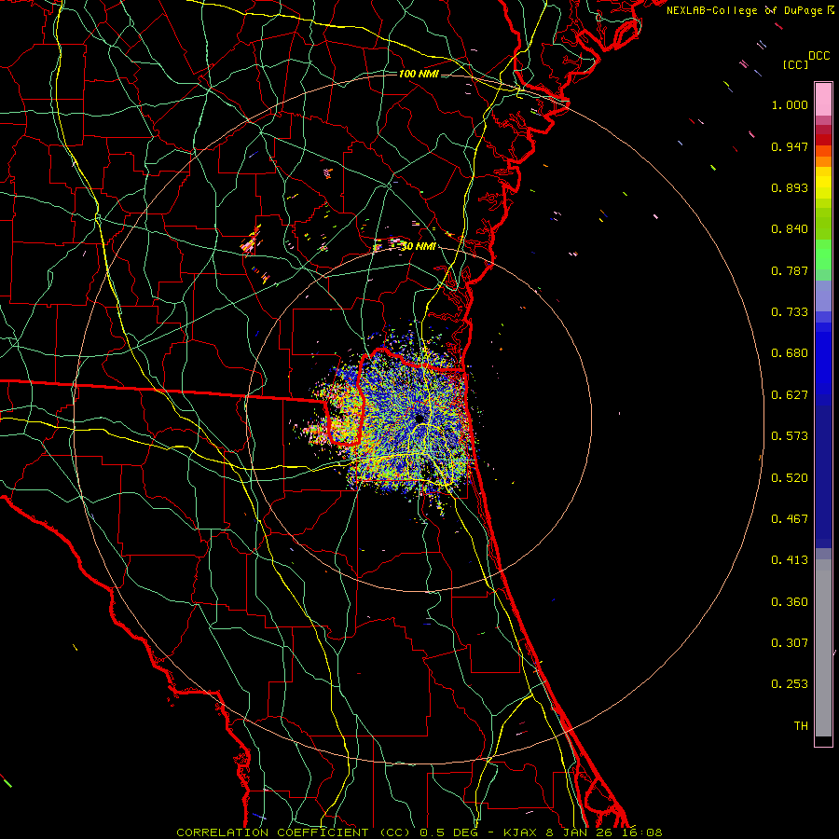Image resolution: width=839 pixels, height=839 pixels.
Task: Click the 0.307 scale value
Action: (790, 643)
